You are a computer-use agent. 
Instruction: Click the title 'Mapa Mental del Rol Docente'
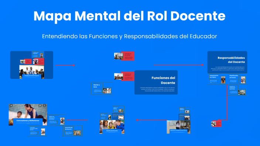(x=129, y=16)
